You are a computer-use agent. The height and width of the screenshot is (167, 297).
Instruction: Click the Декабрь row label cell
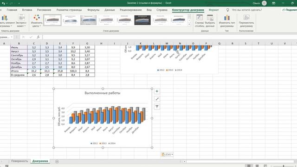[19, 67]
